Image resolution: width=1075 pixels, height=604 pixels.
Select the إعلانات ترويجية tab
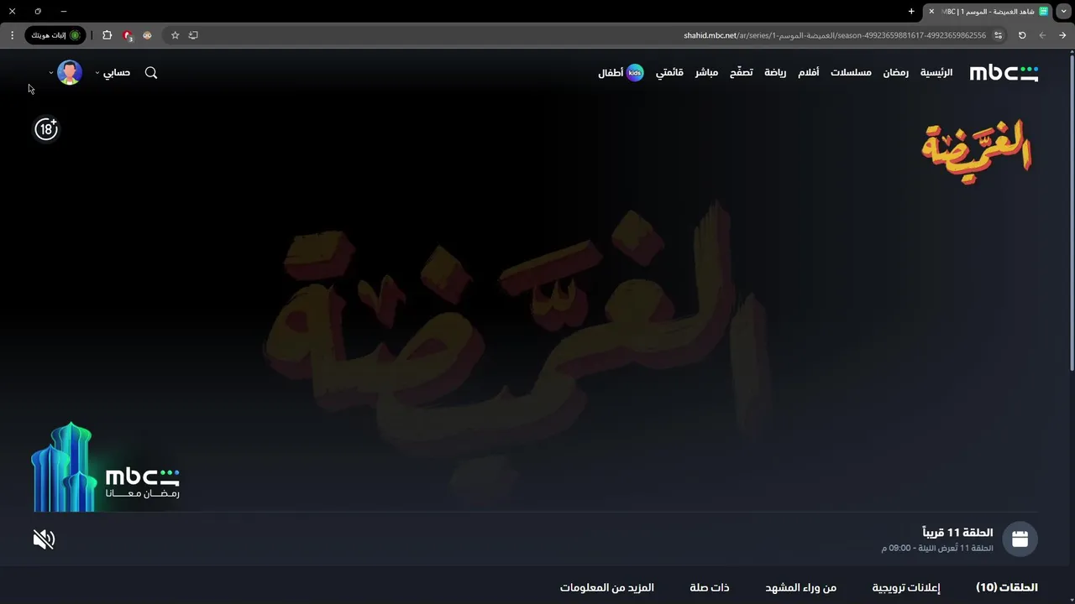(906, 587)
